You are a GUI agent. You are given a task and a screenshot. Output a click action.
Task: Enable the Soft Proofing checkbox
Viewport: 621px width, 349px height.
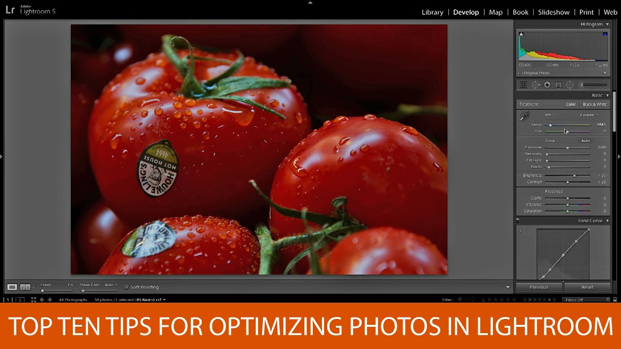(127, 287)
